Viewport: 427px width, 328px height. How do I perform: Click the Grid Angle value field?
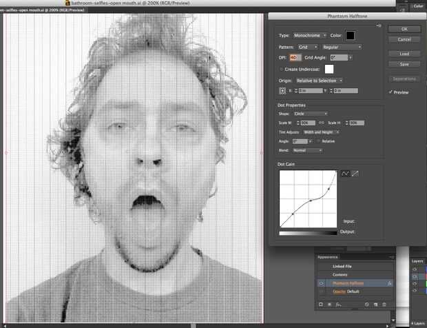point(339,58)
